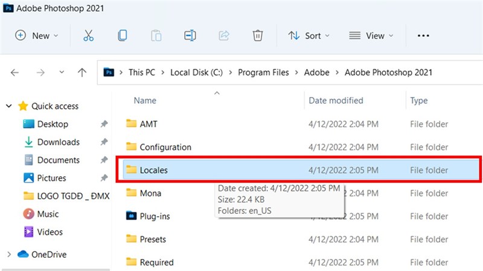Expand chevron after Program Files breadcrumb

[296, 72]
